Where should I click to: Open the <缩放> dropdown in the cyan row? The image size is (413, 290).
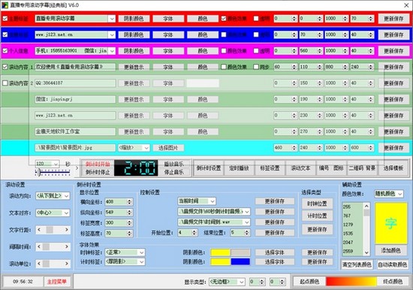(x=146, y=148)
